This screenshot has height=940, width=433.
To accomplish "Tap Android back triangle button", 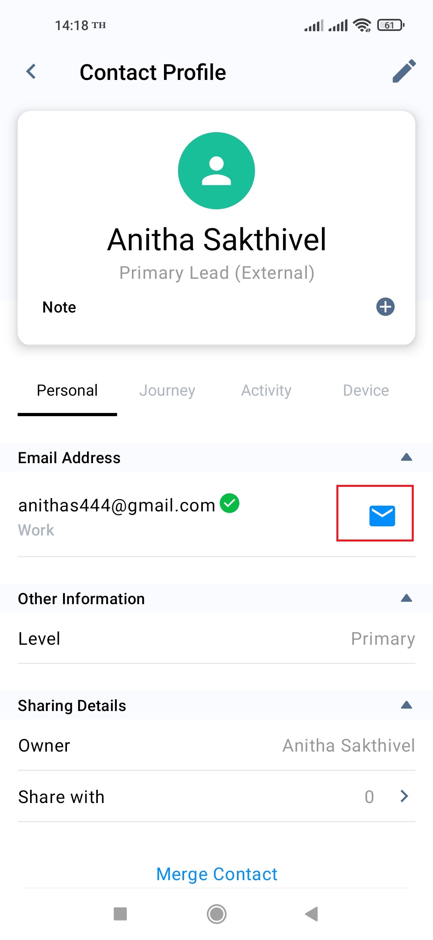I will [x=312, y=914].
